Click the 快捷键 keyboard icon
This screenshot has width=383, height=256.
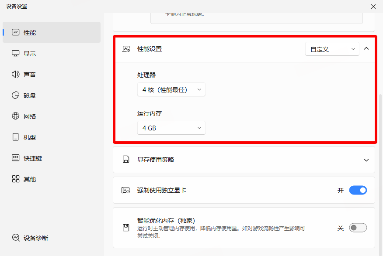(16, 158)
